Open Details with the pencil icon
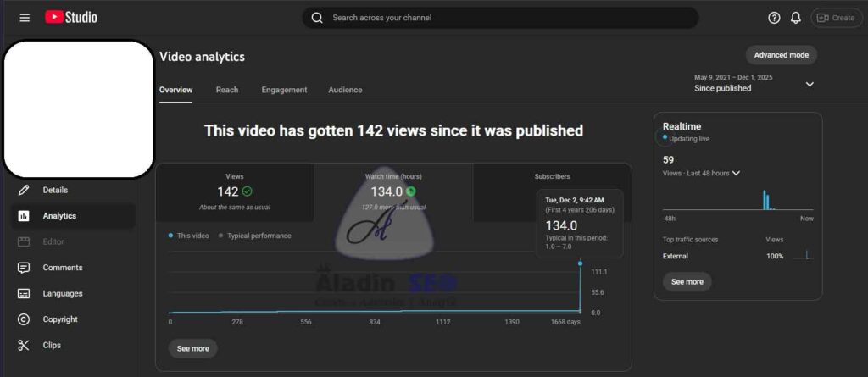This screenshot has height=377, width=868. coord(25,190)
